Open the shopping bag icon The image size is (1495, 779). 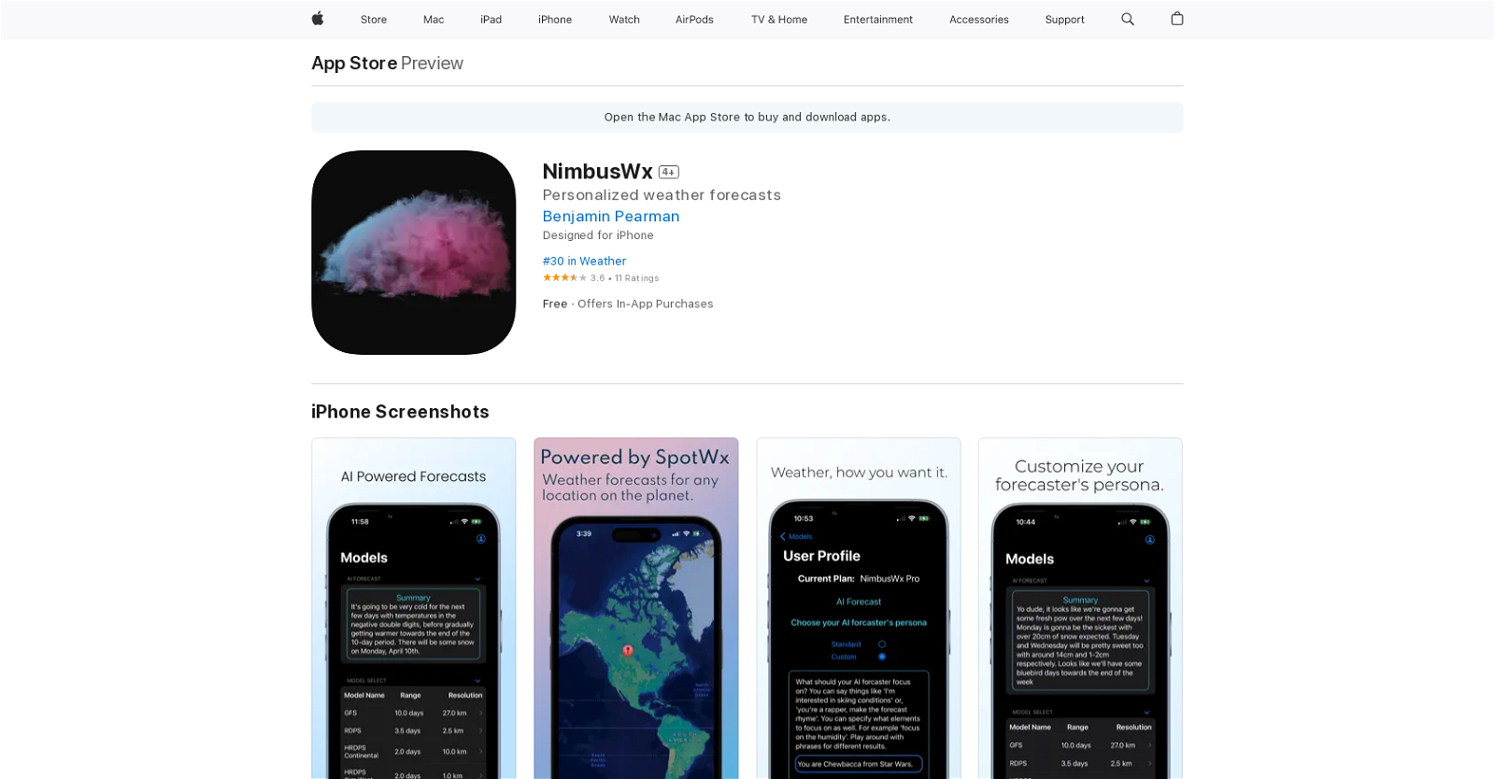[1177, 19]
